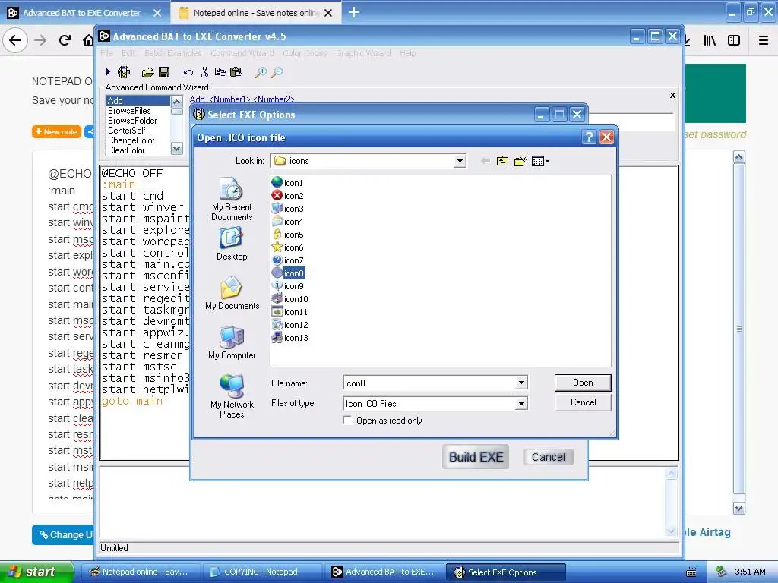
Task: Go up one folder level
Action: click(502, 161)
